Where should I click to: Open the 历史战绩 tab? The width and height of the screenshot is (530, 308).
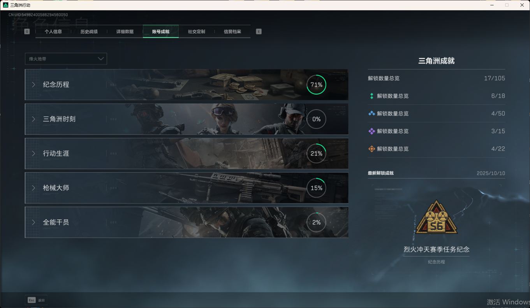(89, 31)
